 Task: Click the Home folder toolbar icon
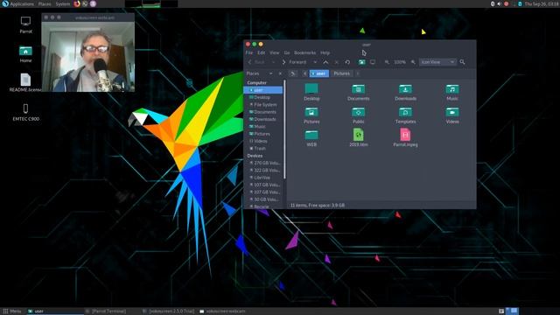(x=361, y=62)
